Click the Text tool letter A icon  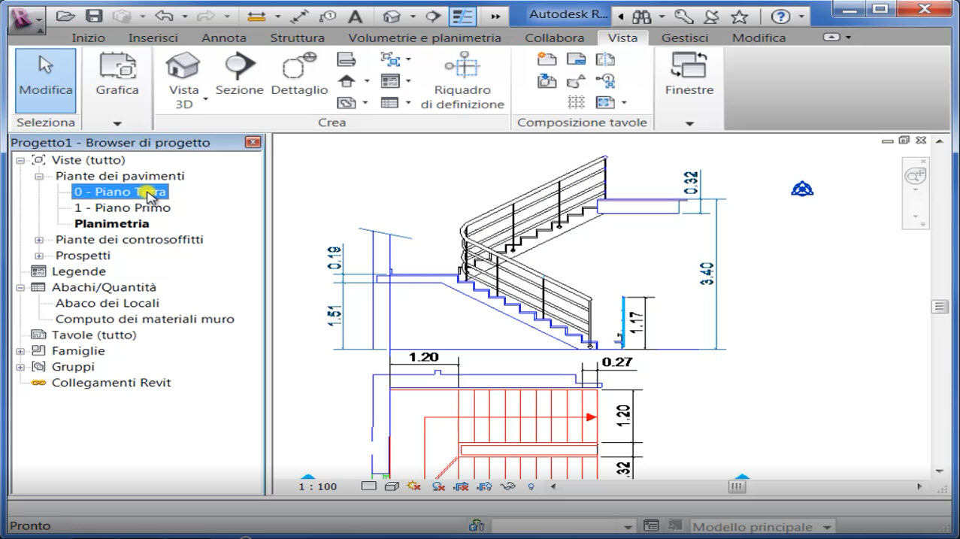tap(355, 17)
